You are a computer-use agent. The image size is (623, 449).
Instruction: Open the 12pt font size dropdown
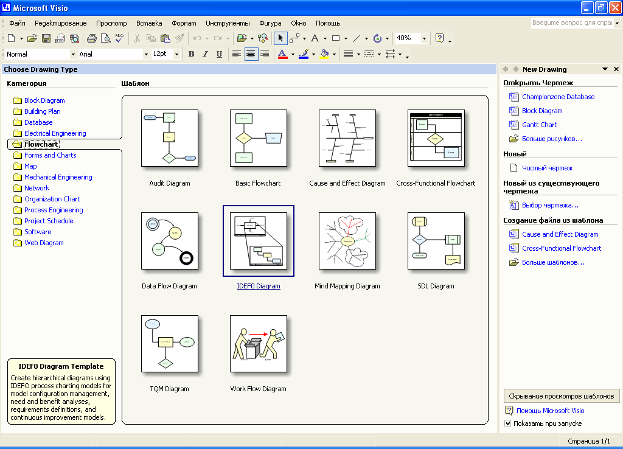(x=176, y=54)
